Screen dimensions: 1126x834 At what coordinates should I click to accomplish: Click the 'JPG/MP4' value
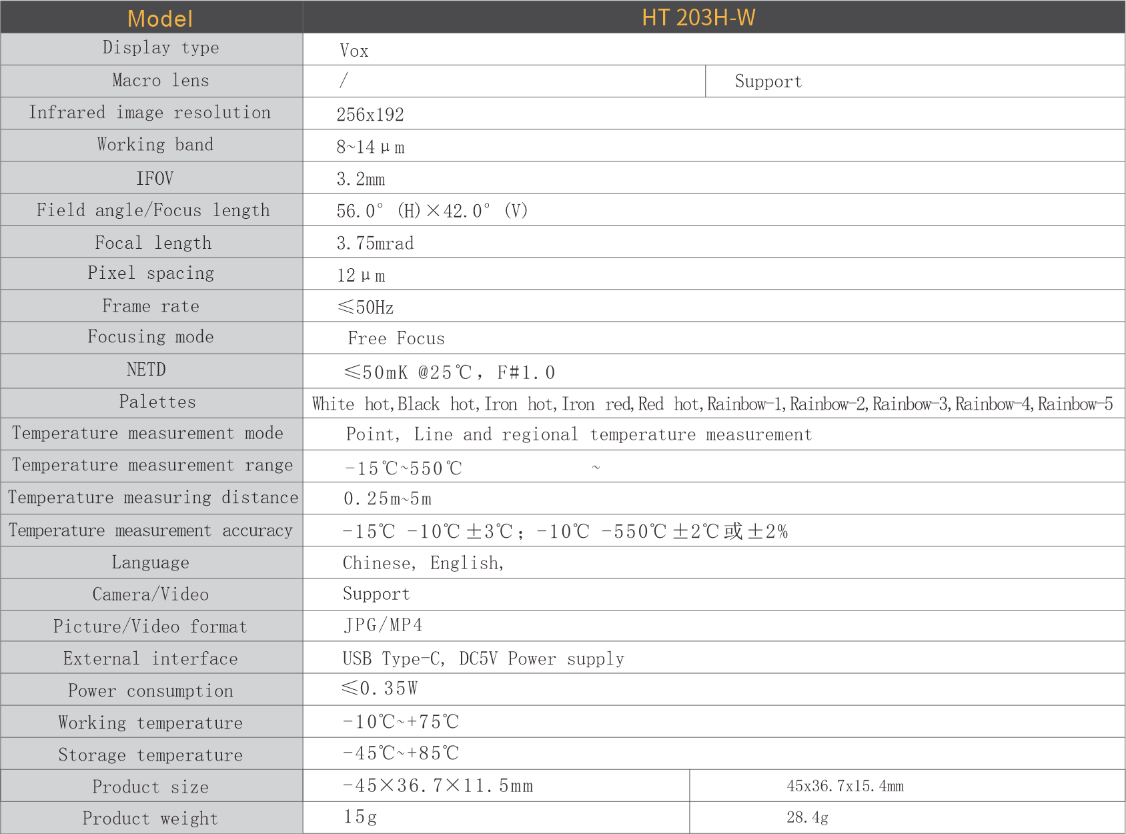384,625
